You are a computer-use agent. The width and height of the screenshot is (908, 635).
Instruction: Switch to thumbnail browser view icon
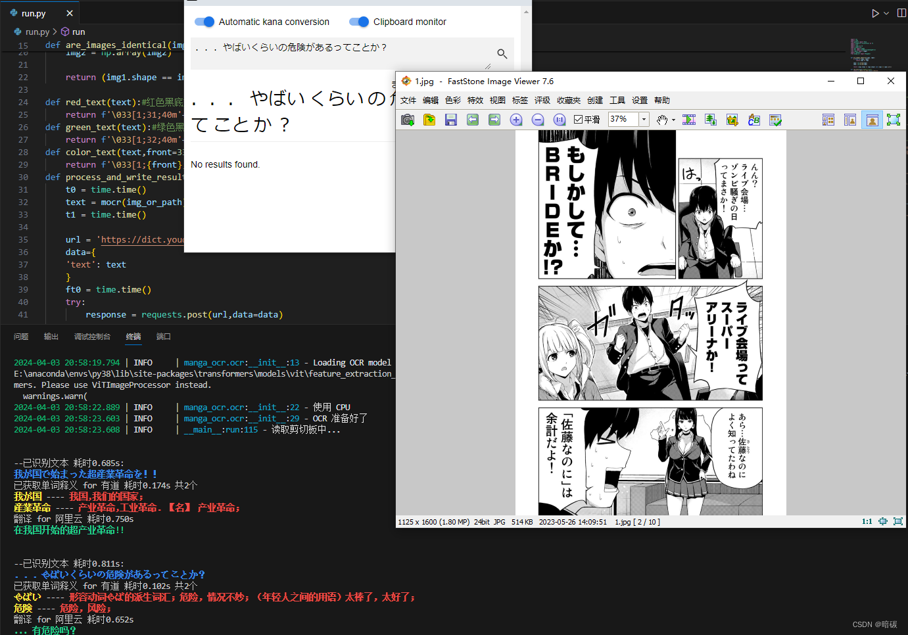[x=828, y=120]
